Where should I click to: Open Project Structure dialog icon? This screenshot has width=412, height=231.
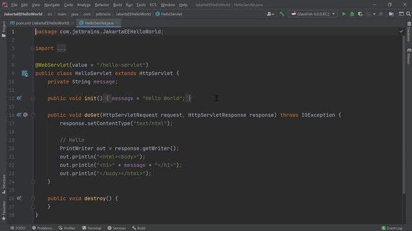point(391,14)
